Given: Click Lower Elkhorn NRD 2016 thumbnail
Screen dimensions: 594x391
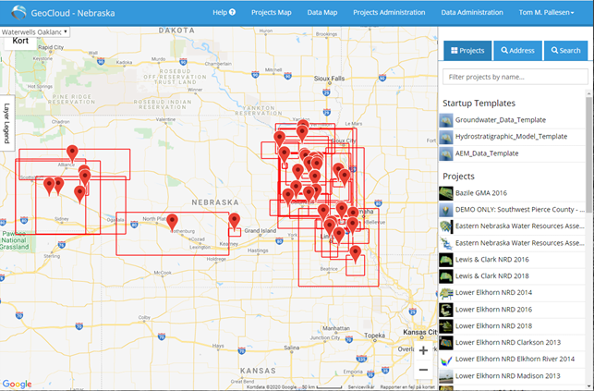Looking at the screenshot, I should tap(446, 310).
